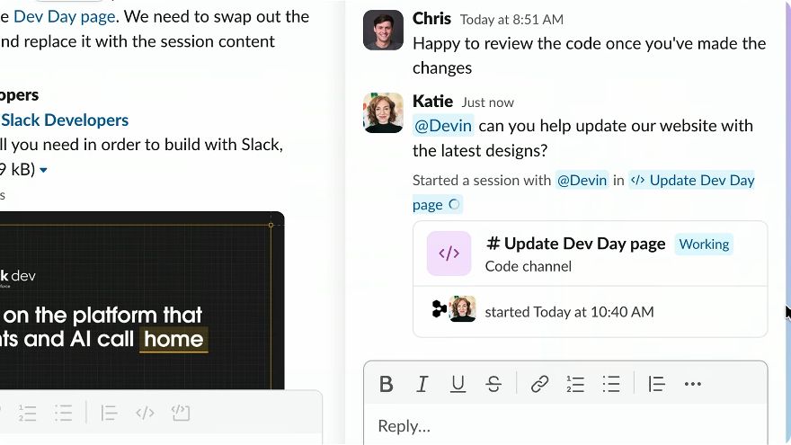This screenshot has height=445, width=791.
Task: Click the Just now timestamp
Action: pos(487,102)
